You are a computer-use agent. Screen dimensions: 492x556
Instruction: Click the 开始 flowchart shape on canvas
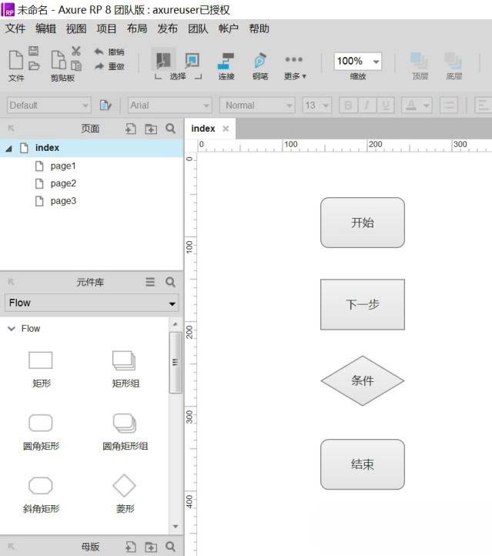(362, 223)
